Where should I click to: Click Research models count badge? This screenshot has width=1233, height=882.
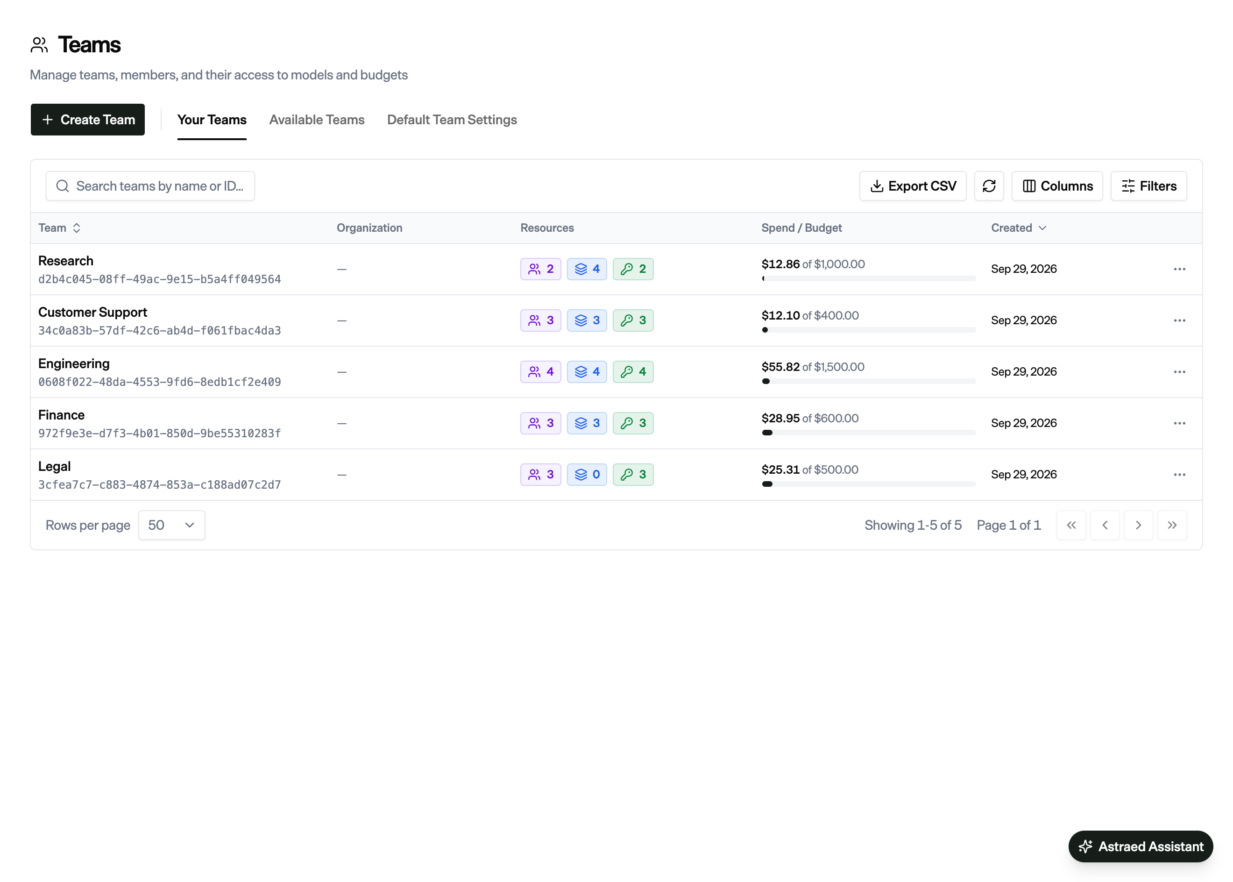pyautogui.click(x=586, y=269)
